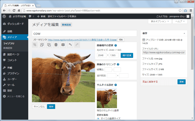Select すべての画像サイズ radio option

coord(98,119)
